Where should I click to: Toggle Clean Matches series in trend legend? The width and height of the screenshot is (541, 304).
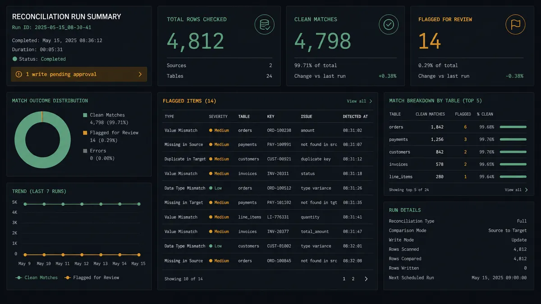coord(37,277)
